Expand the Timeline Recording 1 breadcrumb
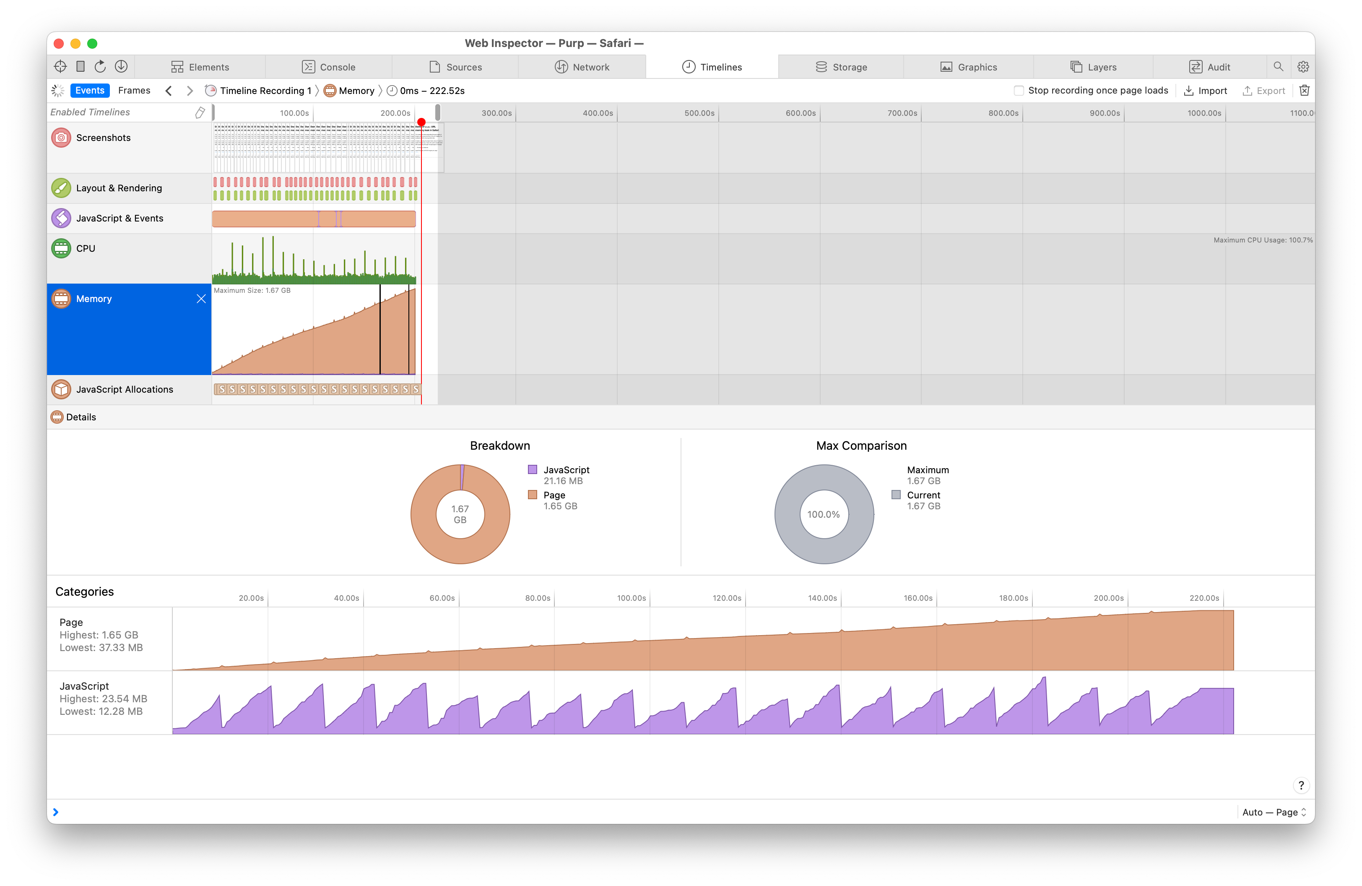Screen dimensions: 1362x886 point(265,91)
